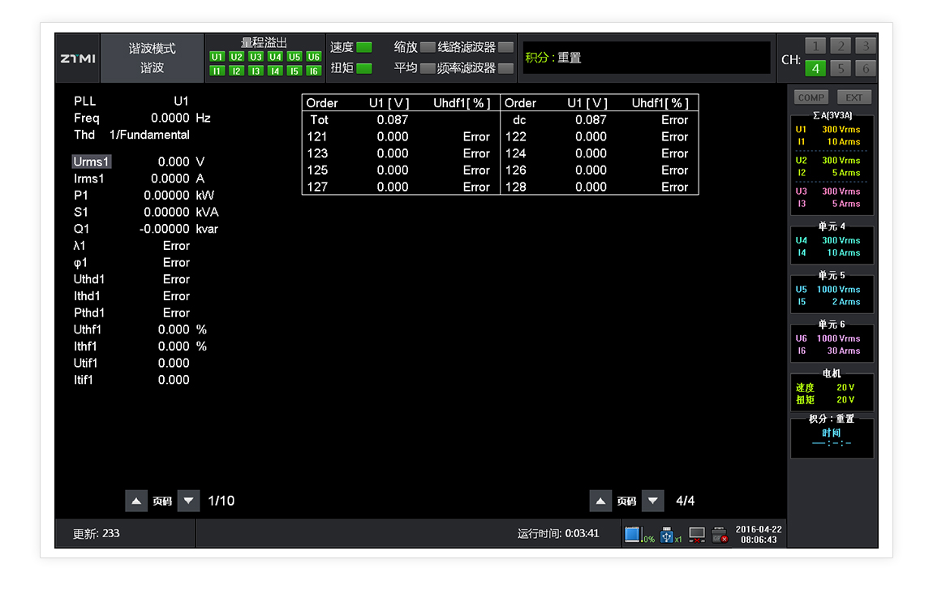Click the network disconnected monitor icon
946x607 pixels.
pyautogui.click(x=697, y=535)
